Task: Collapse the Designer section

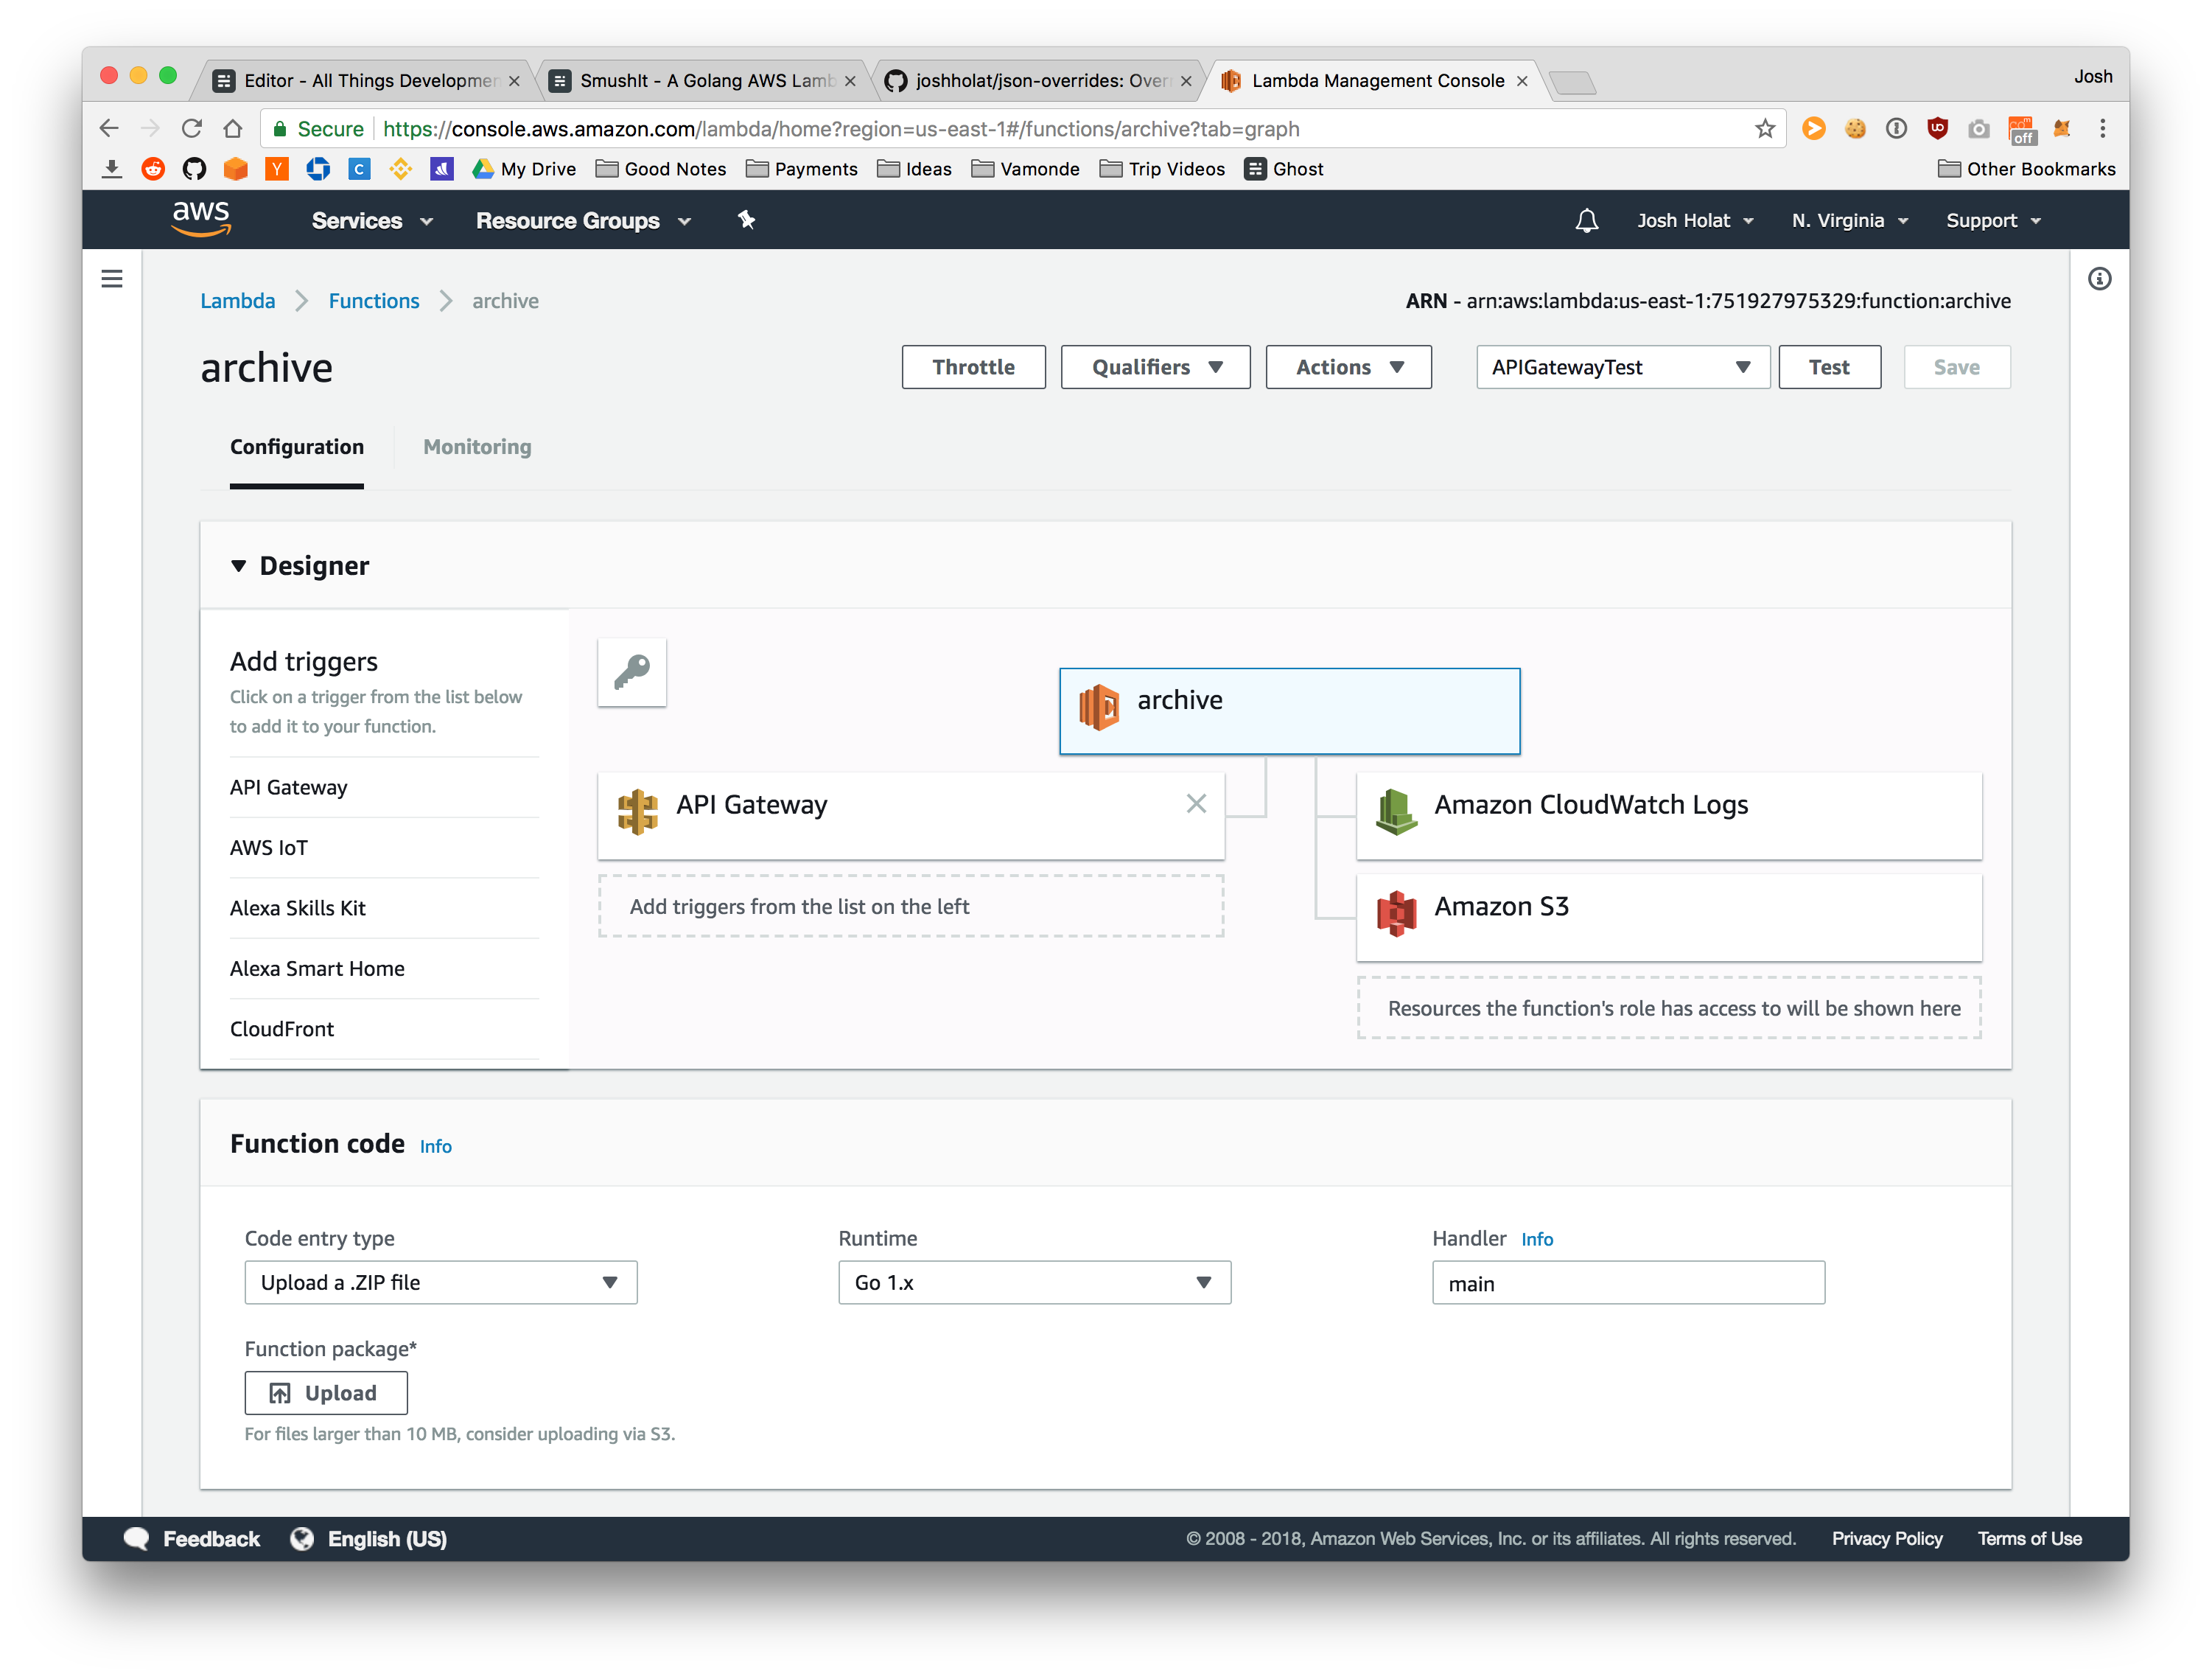Action: tap(239, 566)
